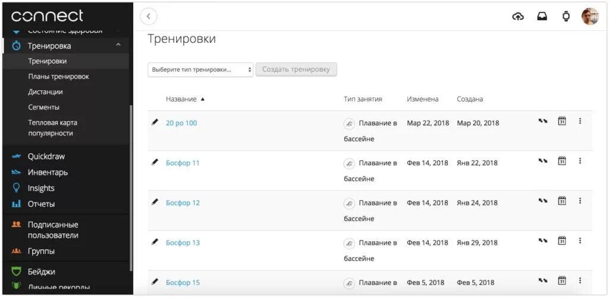Open the user profile avatar
The width and height of the screenshot is (609, 297).
pyautogui.click(x=589, y=17)
